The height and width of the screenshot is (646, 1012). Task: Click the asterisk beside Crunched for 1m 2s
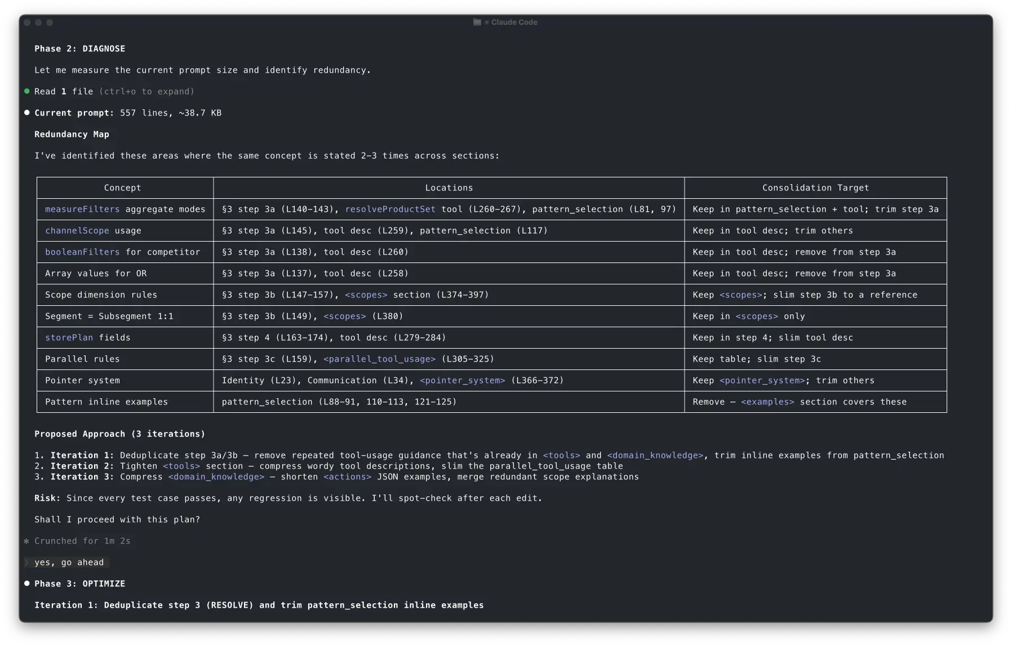26,541
